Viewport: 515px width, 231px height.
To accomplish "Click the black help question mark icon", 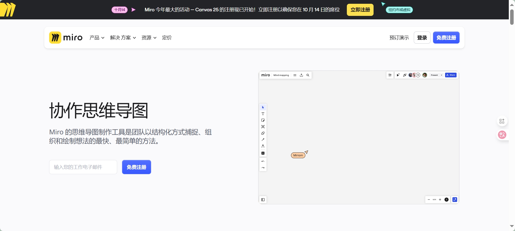I will [x=446, y=200].
